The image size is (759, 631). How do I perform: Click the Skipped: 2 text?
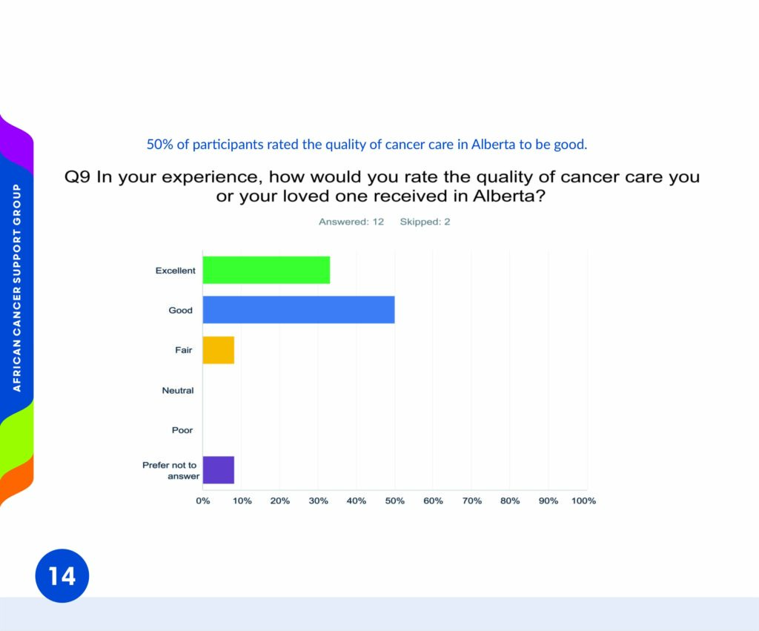(x=425, y=222)
